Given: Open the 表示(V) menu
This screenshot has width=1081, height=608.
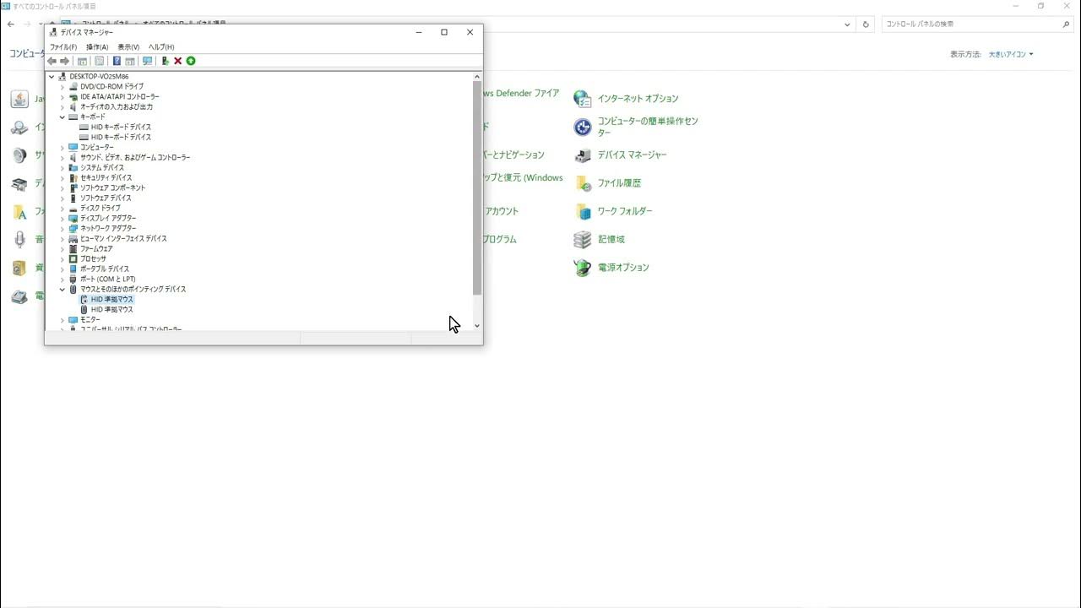Looking at the screenshot, I should pos(128,47).
